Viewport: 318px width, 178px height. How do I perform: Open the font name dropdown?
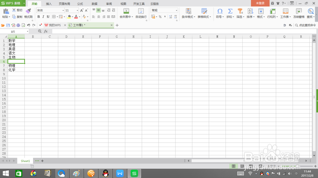click(63, 10)
